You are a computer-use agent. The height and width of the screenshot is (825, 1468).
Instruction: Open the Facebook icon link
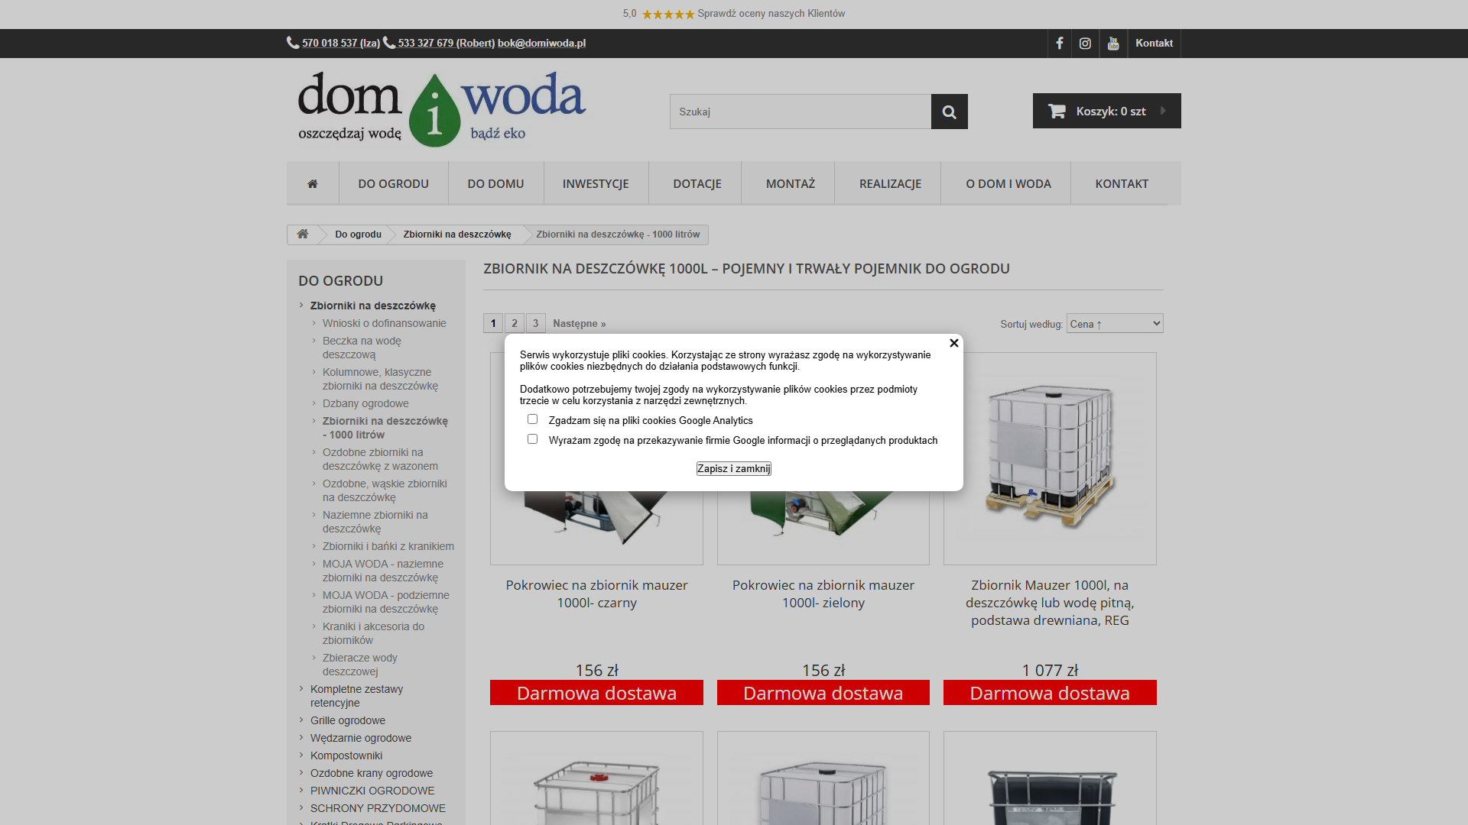point(1060,44)
